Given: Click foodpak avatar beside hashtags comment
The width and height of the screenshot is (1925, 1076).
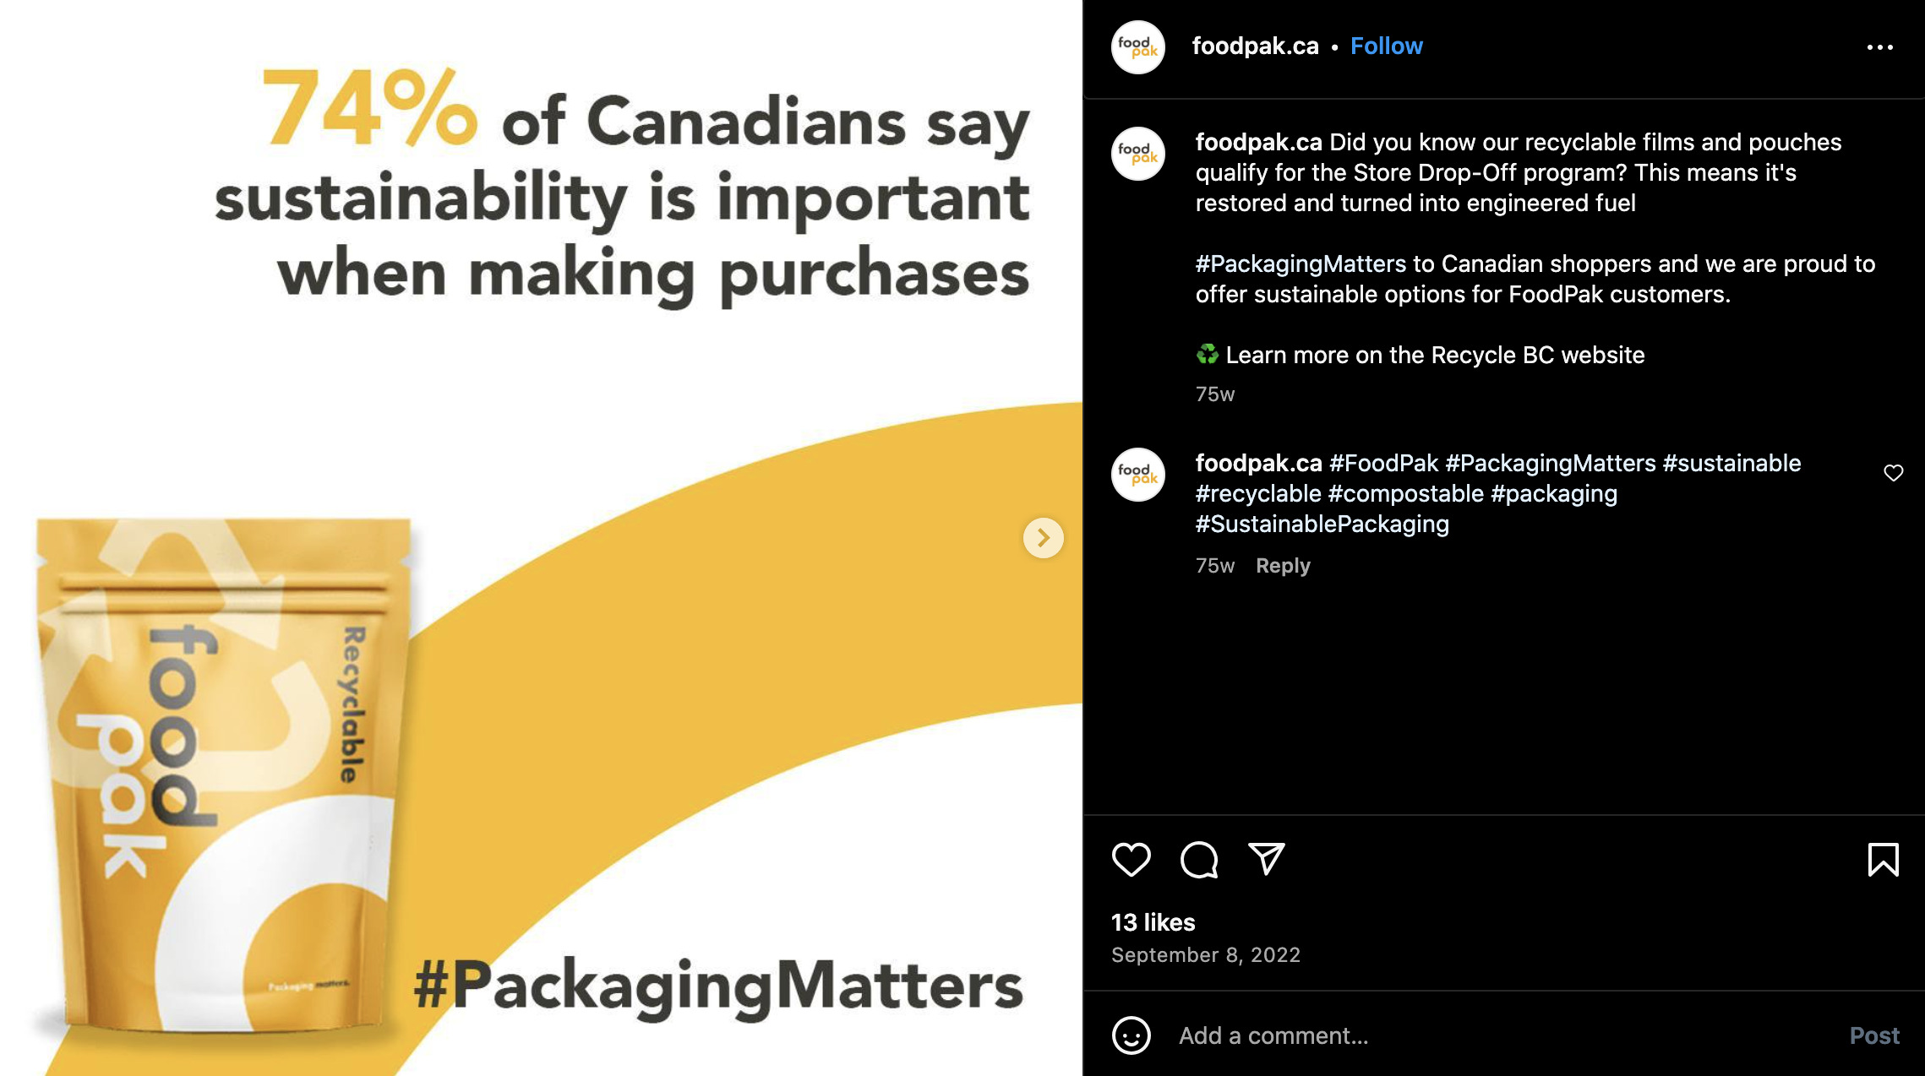Looking at the screenshot, I should click(x=1137, y=475).
